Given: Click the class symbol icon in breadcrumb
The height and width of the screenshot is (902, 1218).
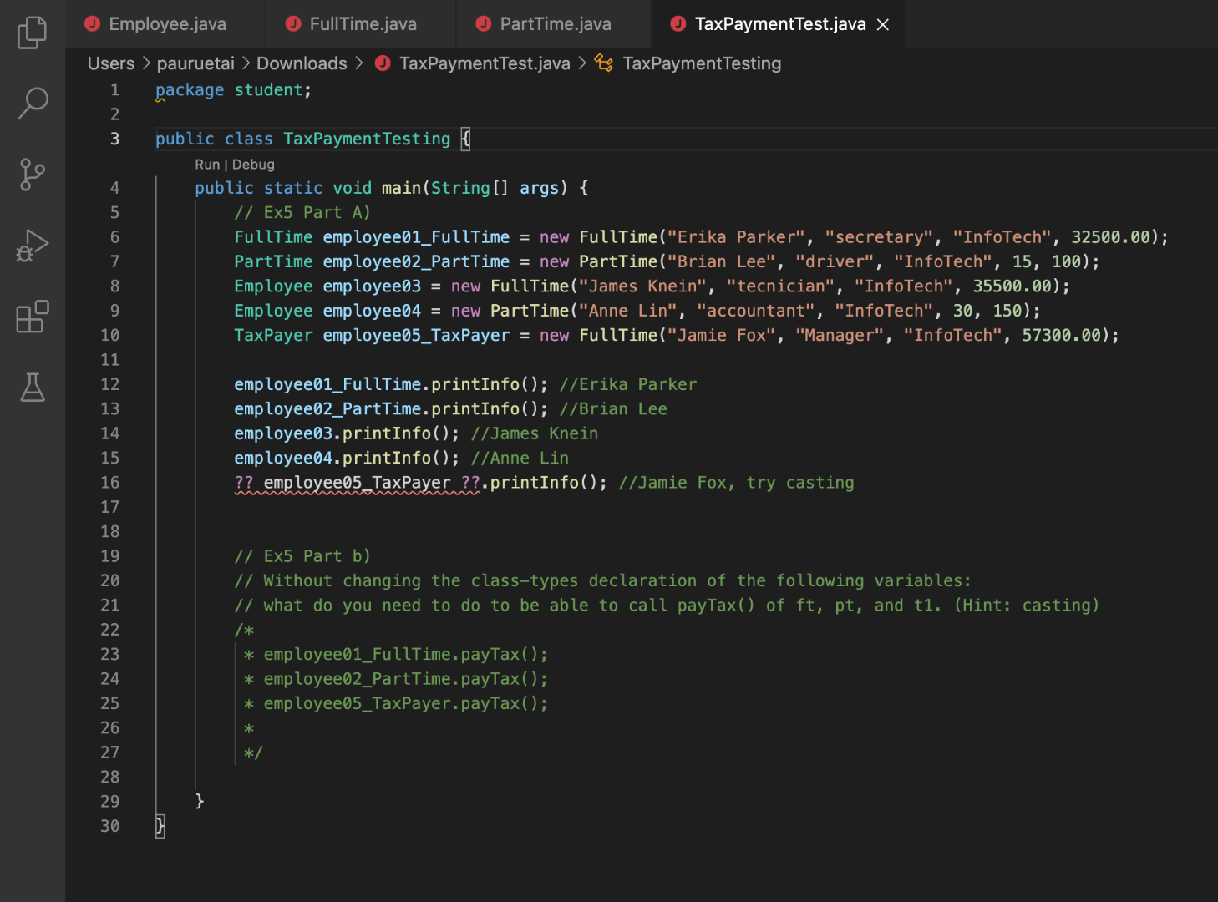Looking at the screenshot, I should 603,63.
